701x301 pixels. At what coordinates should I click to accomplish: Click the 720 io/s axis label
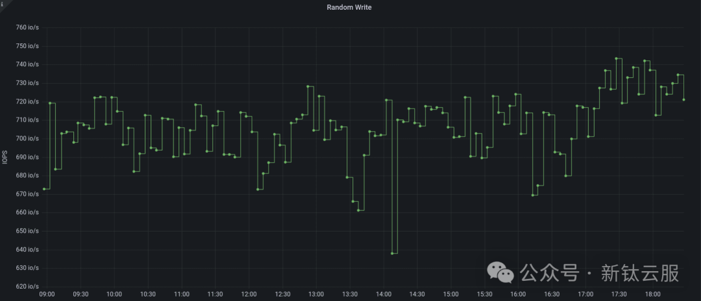(x=27, y=101)
